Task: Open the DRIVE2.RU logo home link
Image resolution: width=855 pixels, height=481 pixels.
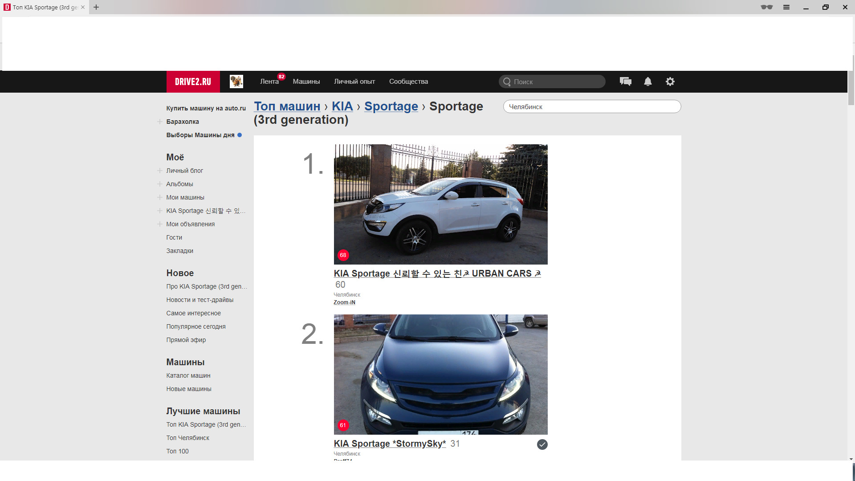Action: pyautogui.click(x=193, y=82)
